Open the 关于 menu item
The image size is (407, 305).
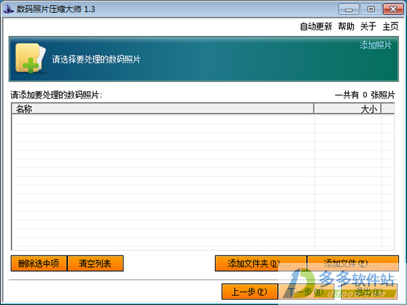[368, 26]
